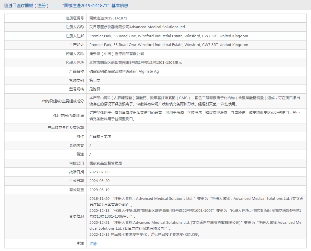
Task: Click the 产品技术要求 attachment text
Action: pos(100,136)
